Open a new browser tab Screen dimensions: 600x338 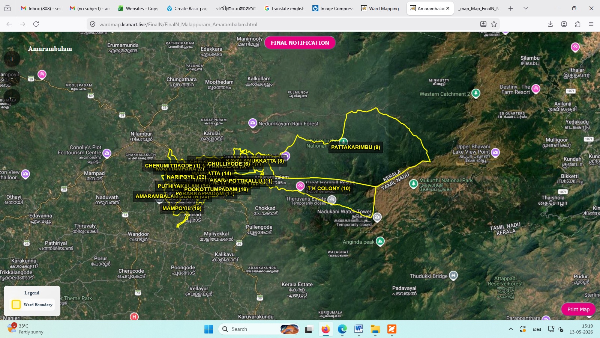[x=510, y=8]
